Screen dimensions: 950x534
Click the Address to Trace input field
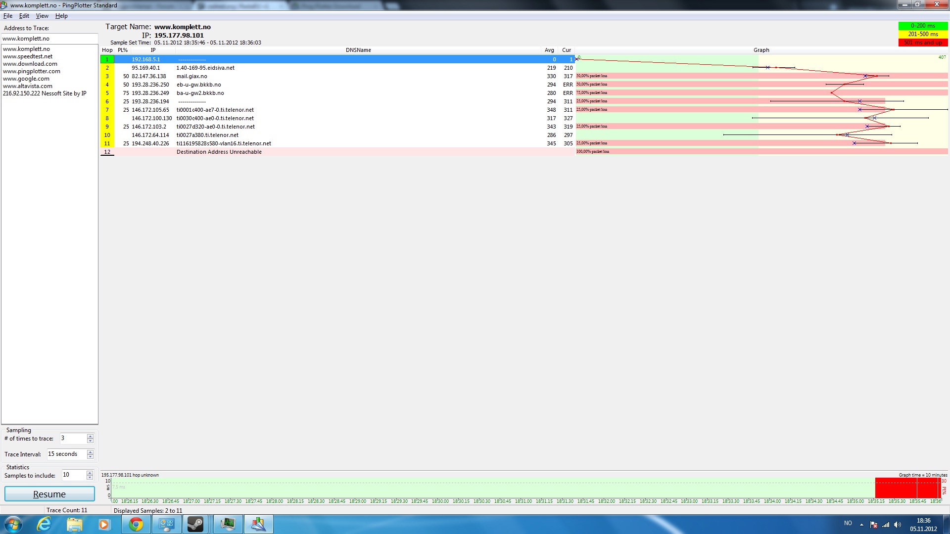pyautogui.click(x=49, y=39)
